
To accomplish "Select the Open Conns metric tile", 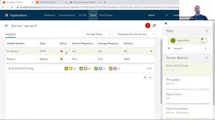I will (187, 97).
